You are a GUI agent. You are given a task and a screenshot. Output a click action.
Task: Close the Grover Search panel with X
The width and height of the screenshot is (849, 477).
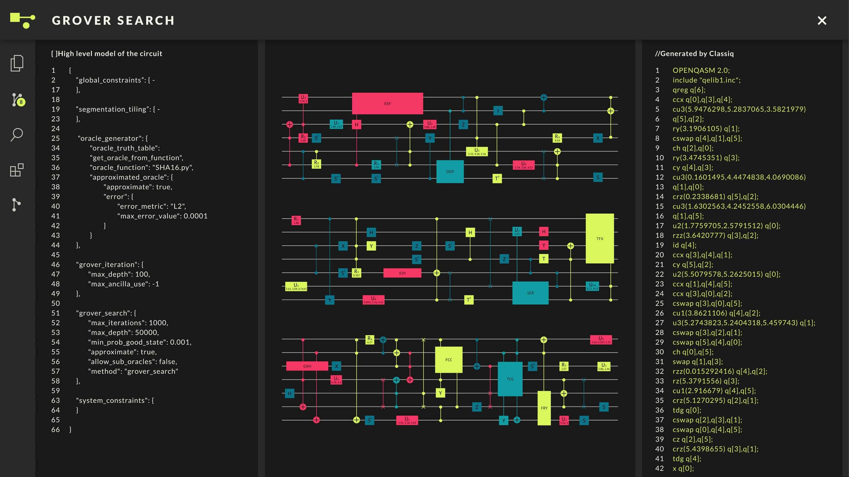[822, 21]
